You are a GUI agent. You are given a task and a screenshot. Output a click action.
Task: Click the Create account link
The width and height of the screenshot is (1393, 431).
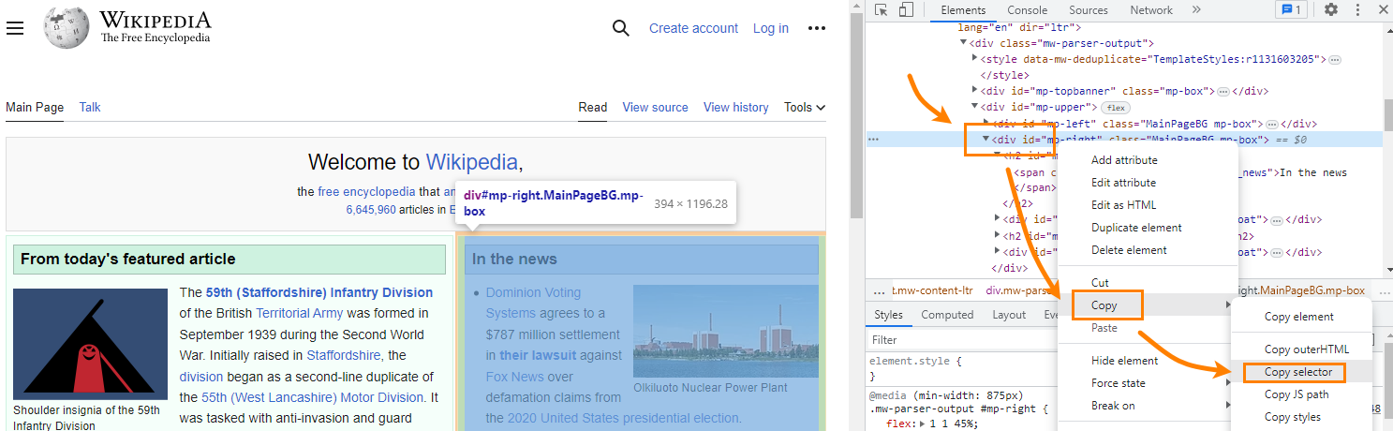click(x=693, y=28)
